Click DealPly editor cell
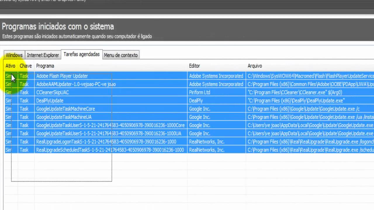The image size is (374, 210). [217, 100]
